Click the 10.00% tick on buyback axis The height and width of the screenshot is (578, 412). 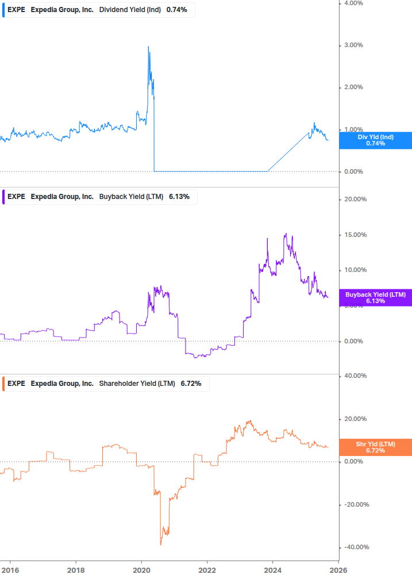tap(355, 270)
